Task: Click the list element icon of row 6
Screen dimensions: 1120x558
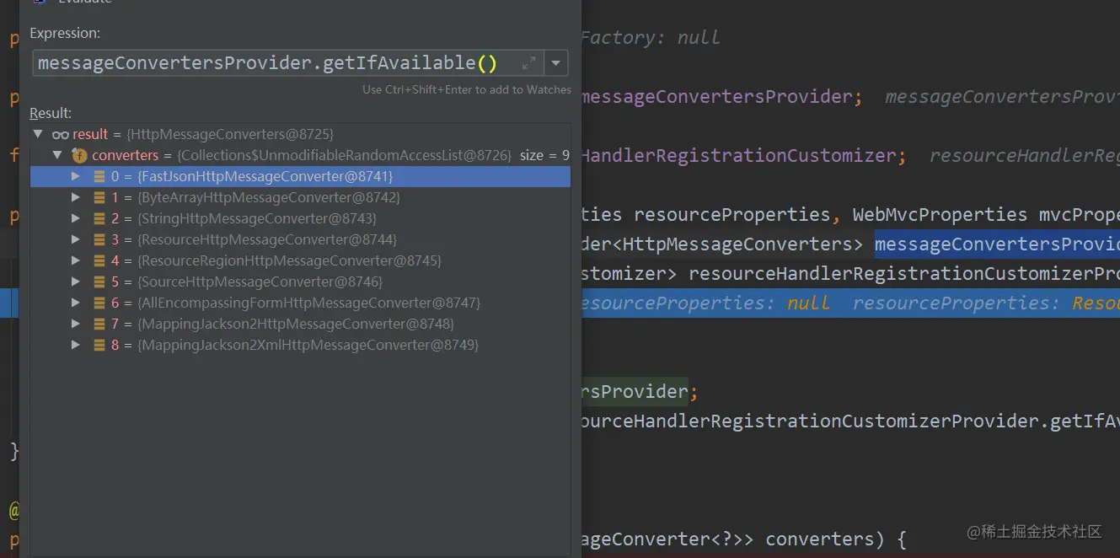Action: point(99,303)
